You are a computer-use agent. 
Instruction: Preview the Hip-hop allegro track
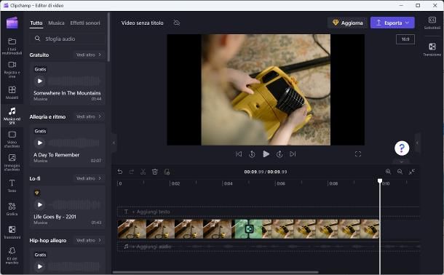pos(40,266)
